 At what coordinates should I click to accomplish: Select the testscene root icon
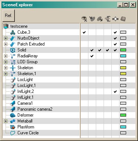6,26
